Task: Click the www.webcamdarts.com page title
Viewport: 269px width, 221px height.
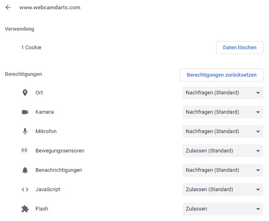Action: pos(50,7)
